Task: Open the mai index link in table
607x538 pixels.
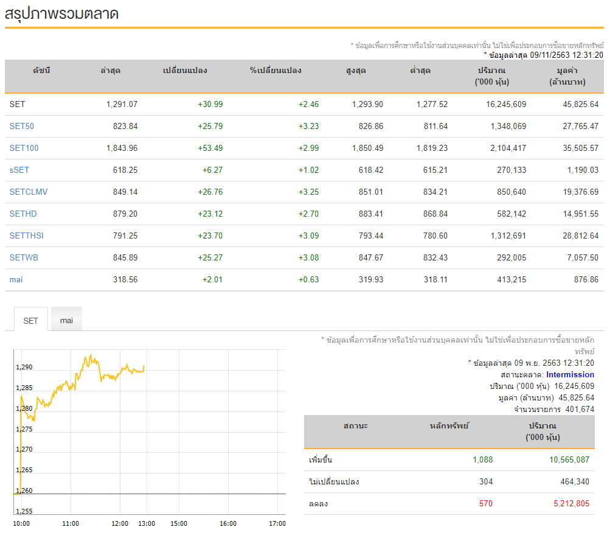Action: 16,280
